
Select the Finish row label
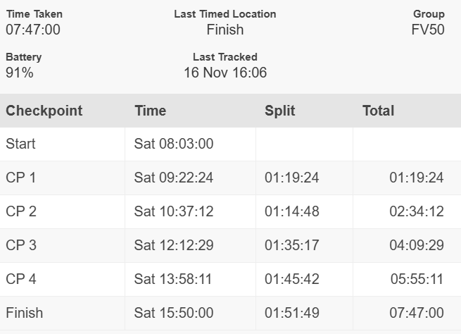(25, 313)
